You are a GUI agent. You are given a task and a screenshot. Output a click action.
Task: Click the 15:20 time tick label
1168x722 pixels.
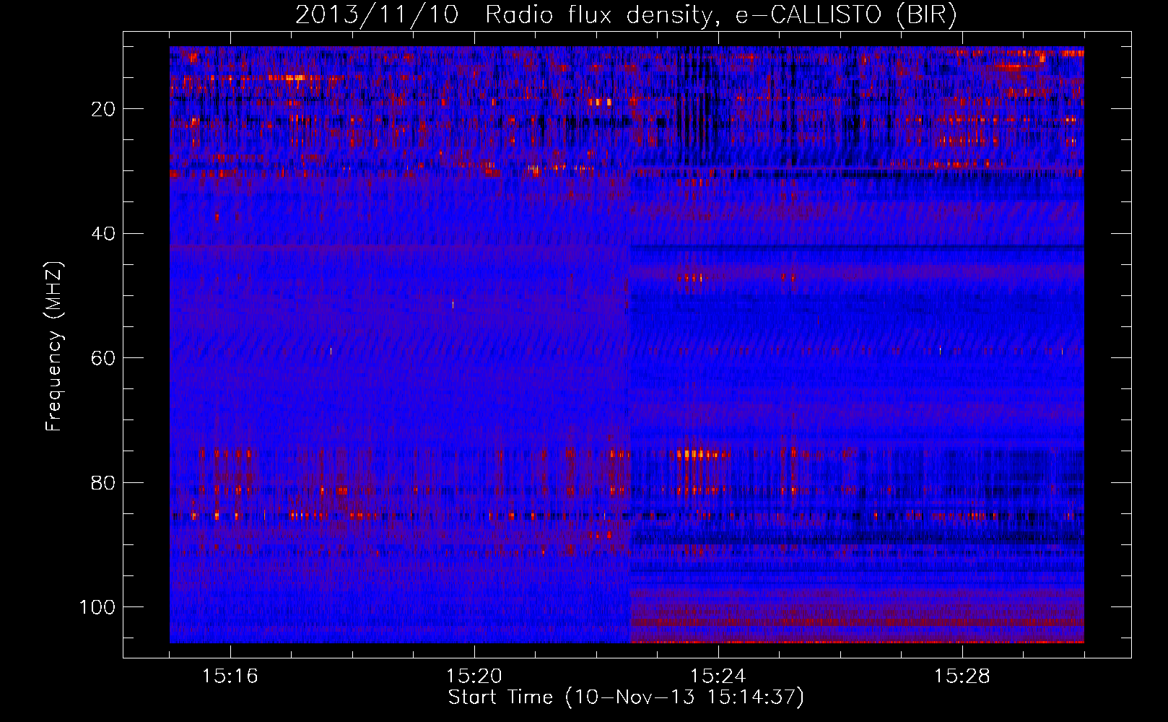pos(474,677)
